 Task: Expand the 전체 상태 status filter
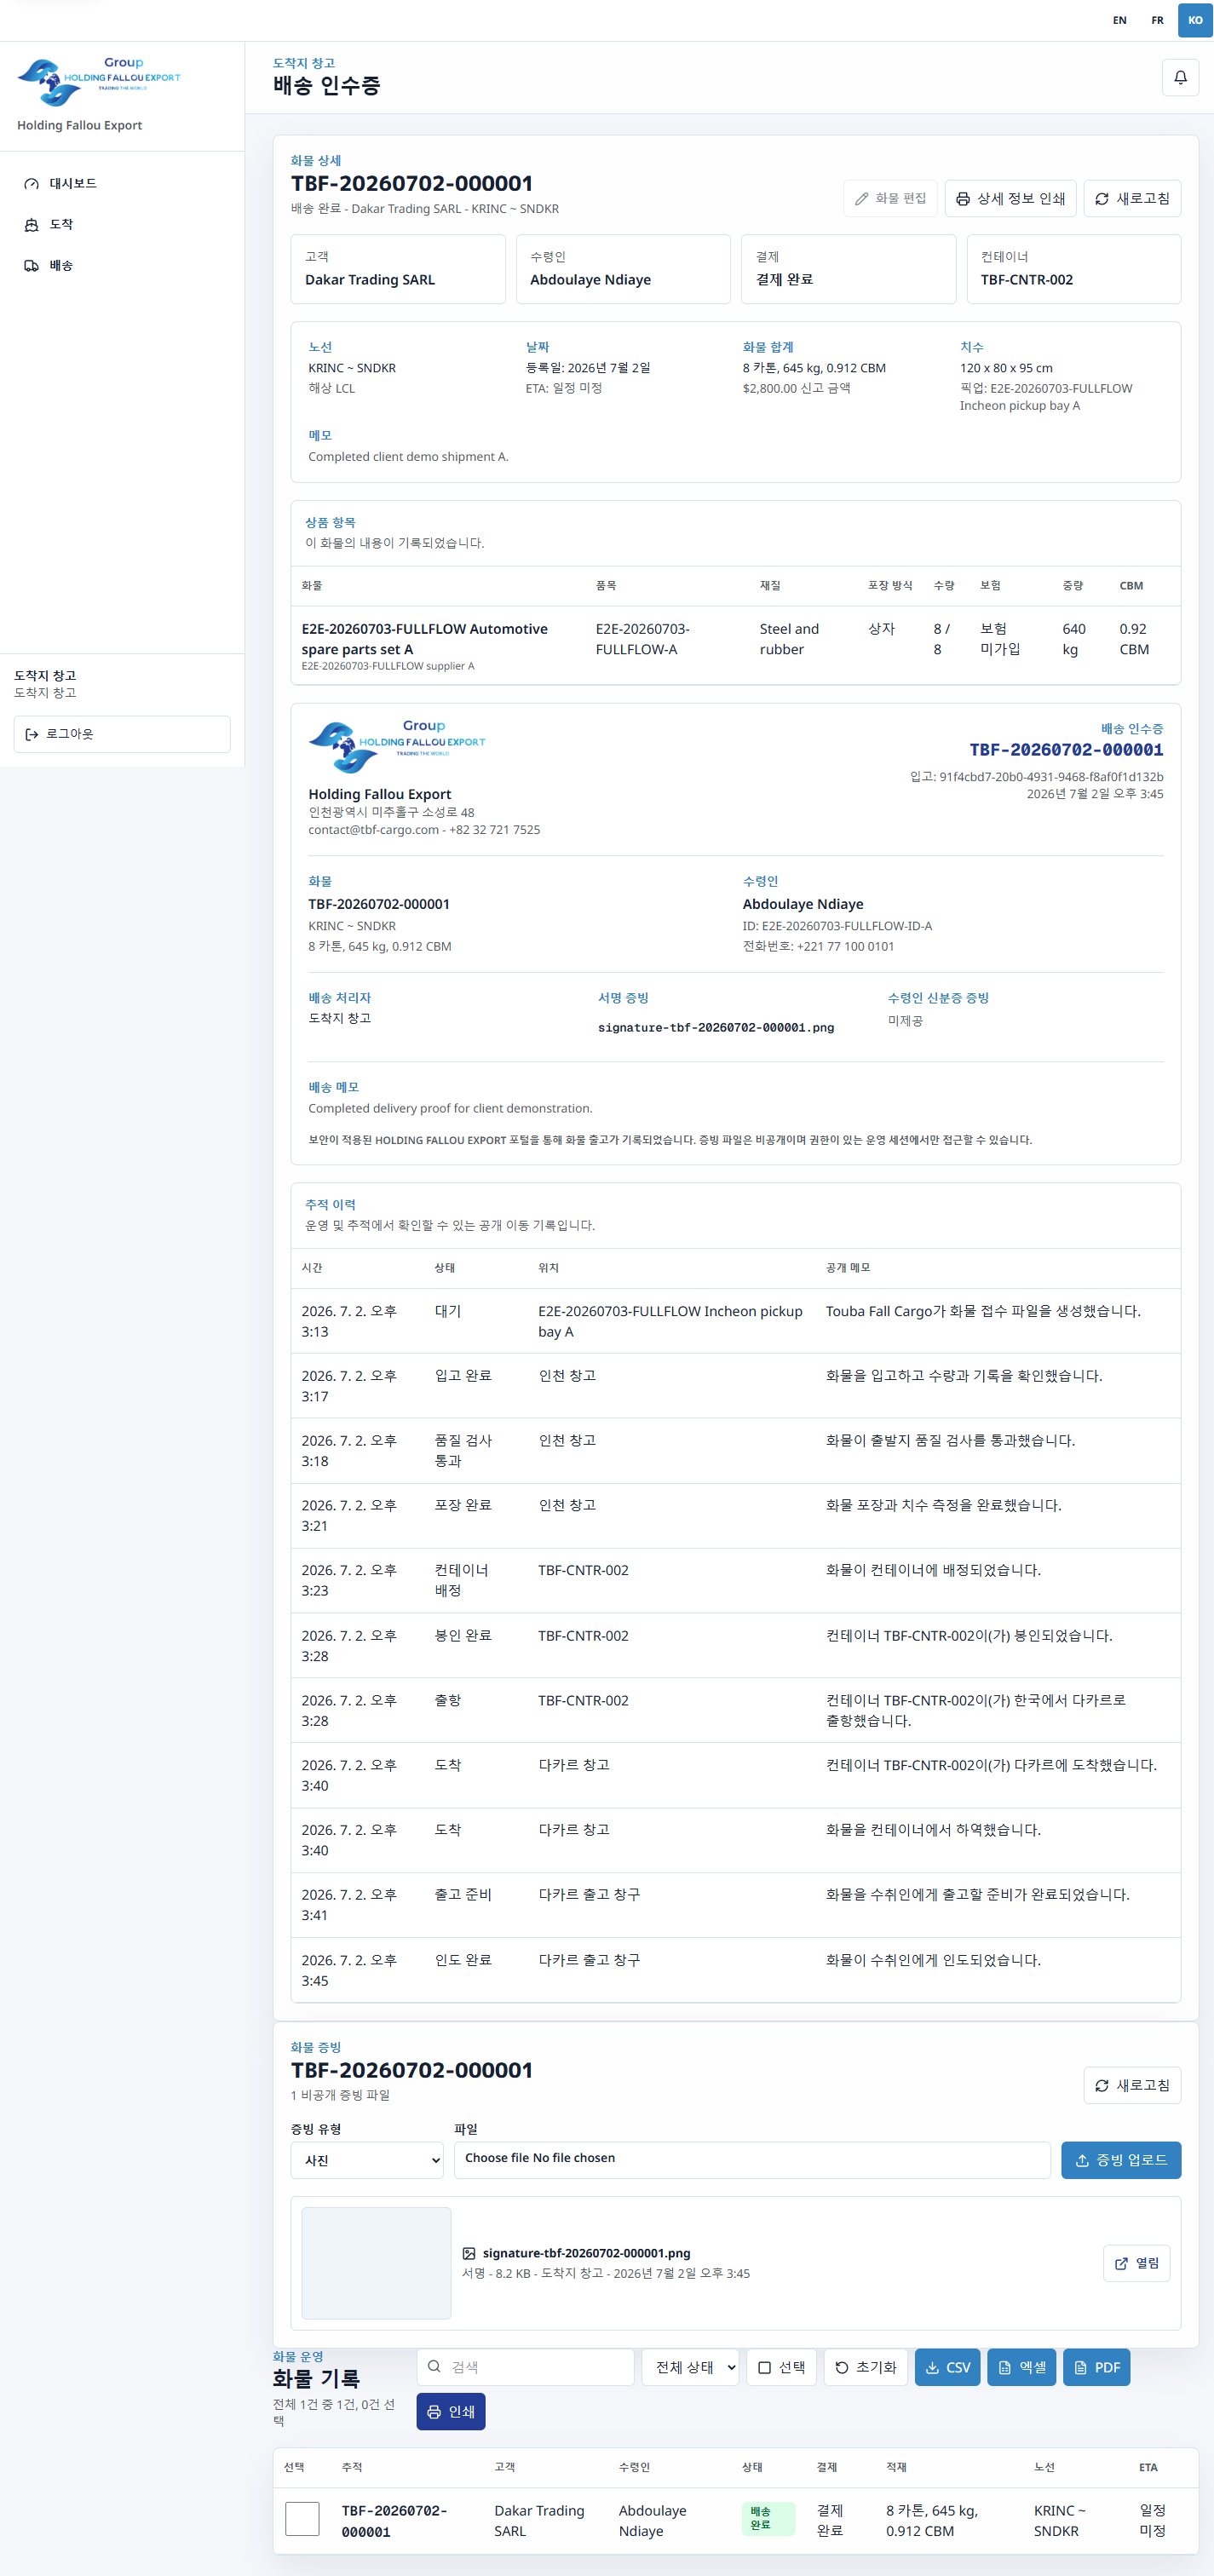[x=690, y=2367]
